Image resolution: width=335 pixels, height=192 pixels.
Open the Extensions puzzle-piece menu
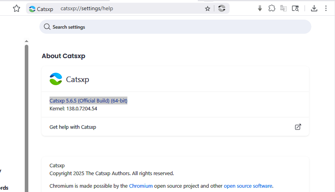(x=272, y=8)
